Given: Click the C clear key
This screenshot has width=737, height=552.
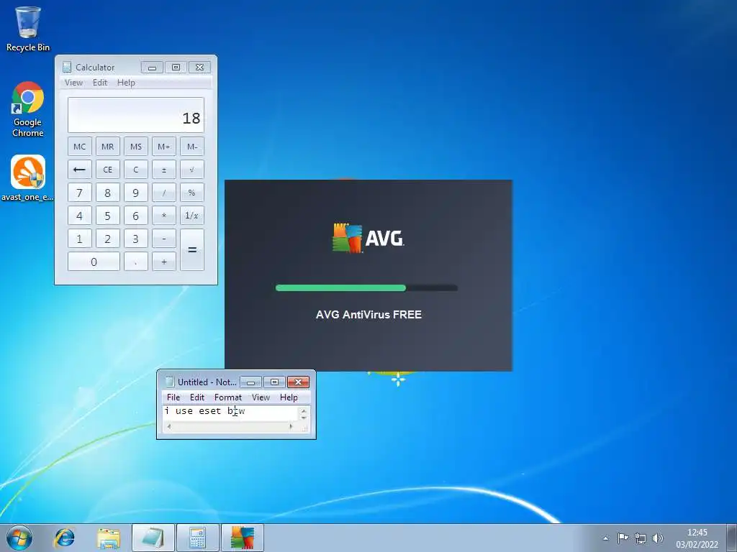Looking at the screenshot, I should 136,170.
